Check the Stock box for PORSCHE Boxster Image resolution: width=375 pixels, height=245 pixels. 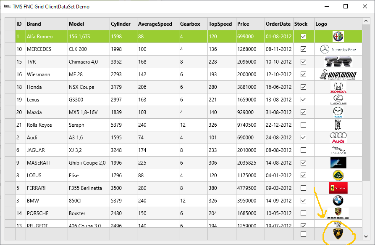coord(303,213)
